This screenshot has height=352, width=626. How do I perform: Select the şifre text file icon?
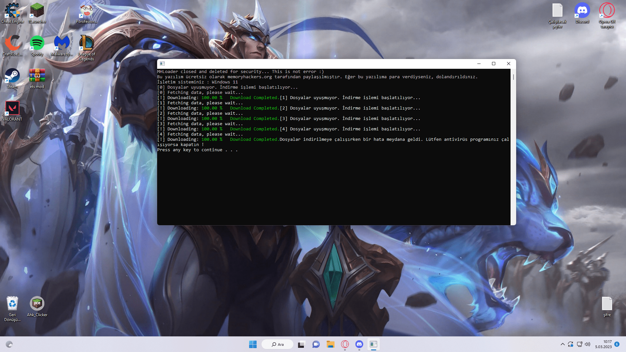tap(607, 306)
